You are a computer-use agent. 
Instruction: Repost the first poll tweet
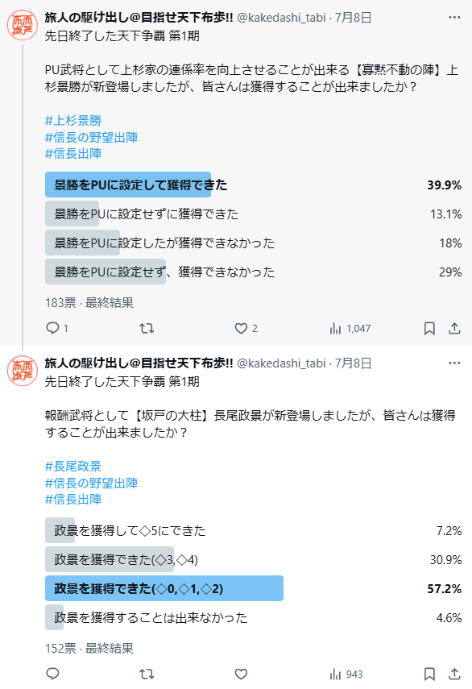(x=147, y=328)
